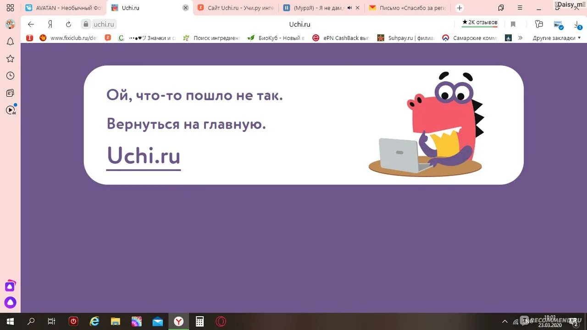Open the БиоКуб bookmark
This screenshot has height=330, width=587.
tap(276, 38)
